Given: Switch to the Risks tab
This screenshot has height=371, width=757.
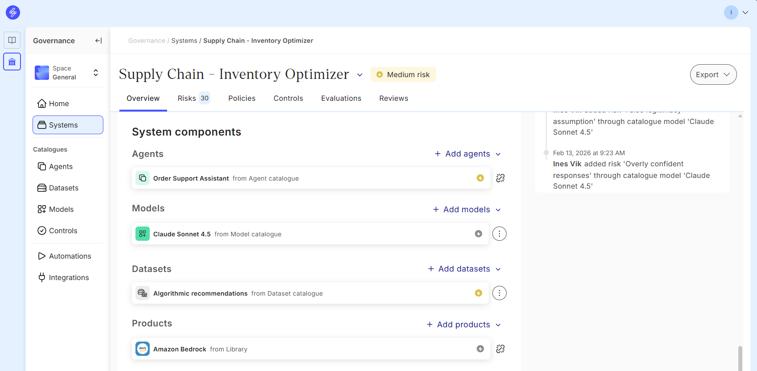Looking at the screenshot, I should click(x=193, y=98).
